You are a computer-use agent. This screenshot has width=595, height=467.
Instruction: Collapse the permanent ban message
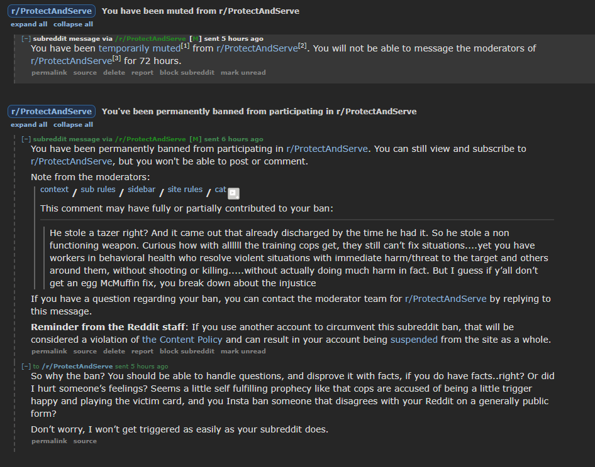click(25, 139)
